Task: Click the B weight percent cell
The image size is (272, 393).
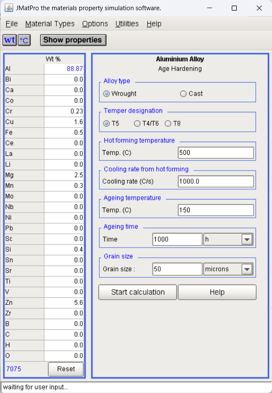Action: pos(64,324)
